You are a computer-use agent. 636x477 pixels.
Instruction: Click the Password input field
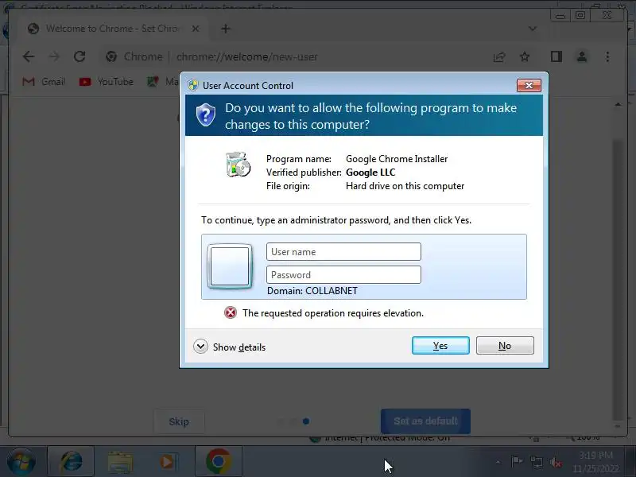[x=343, y=275]
